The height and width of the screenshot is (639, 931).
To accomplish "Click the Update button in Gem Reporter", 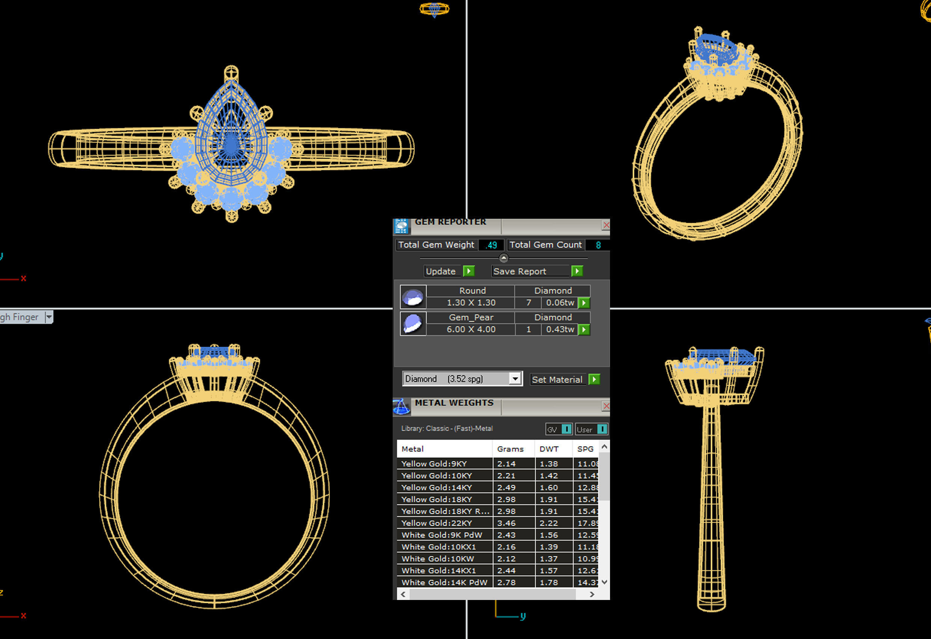I will (x=443, y=271).
